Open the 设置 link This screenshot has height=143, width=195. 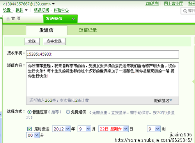click(7, 10)
